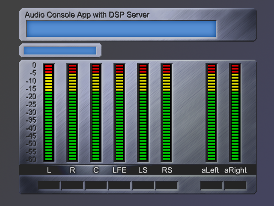The height and width of the screenshot is (206, 274).
Task: Select the RS channel label
Action: coord(167,170)
